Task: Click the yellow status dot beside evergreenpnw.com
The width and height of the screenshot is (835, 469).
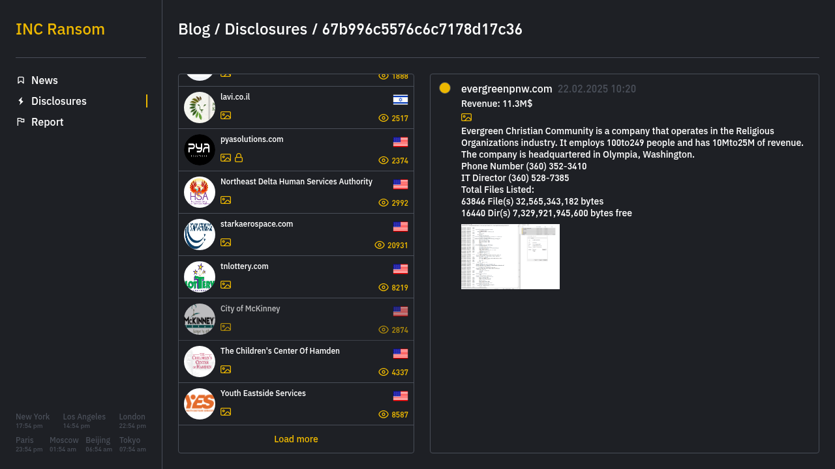Action: 445,88
